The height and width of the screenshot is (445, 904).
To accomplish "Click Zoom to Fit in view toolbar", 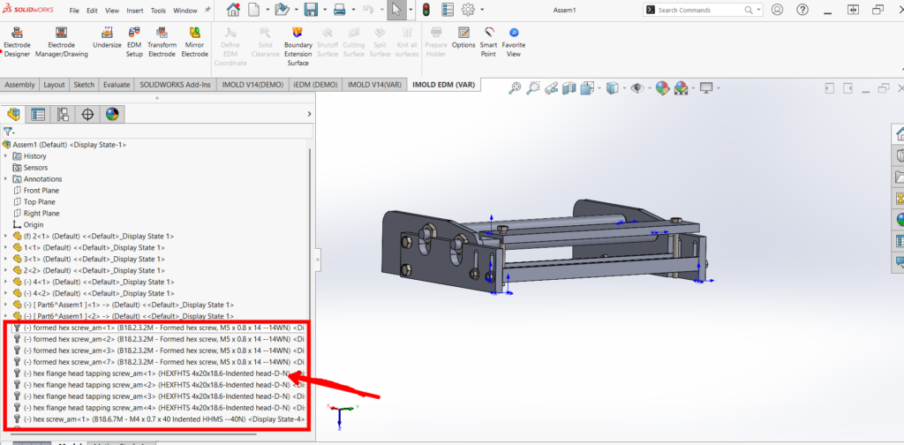I will (x=515, y=87).
